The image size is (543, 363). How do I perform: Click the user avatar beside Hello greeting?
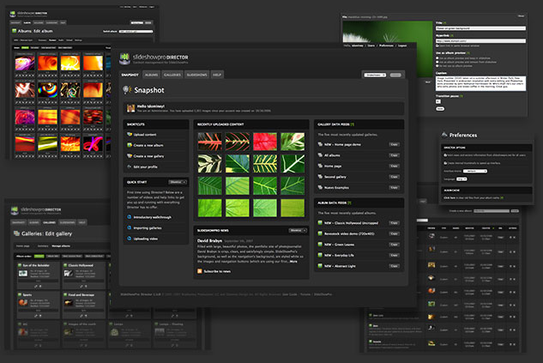(x=131, y=108)
